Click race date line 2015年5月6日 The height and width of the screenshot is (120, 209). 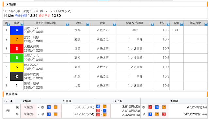tap(37, 11)
